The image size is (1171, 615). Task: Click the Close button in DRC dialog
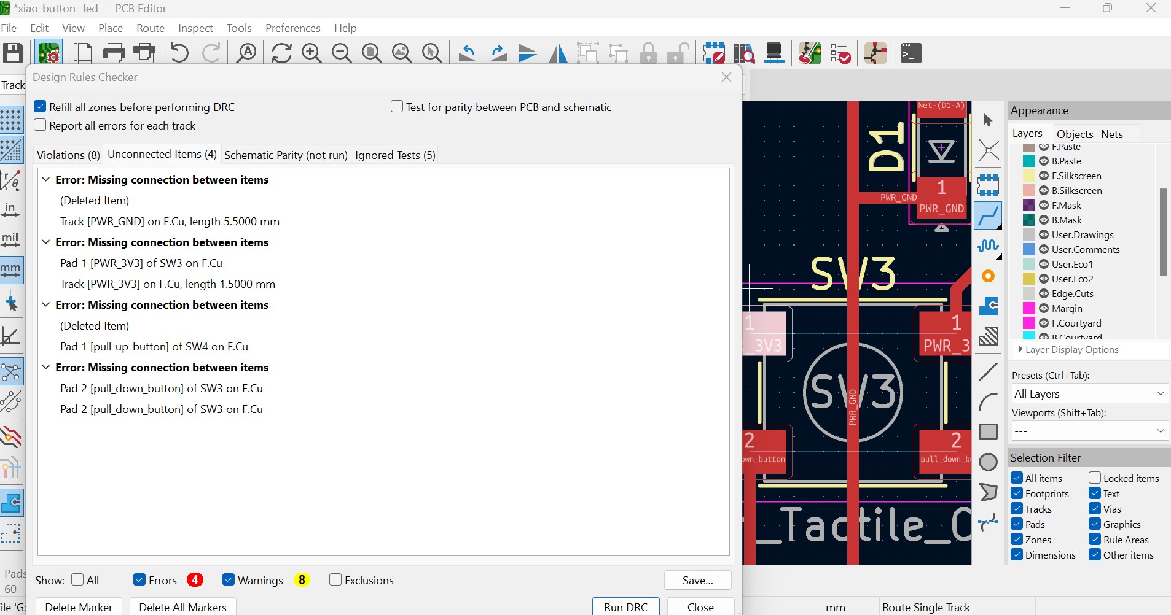(x=700, y=607)
